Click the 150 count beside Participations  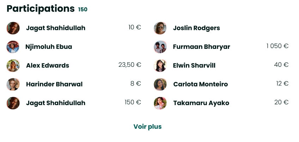coord(83,9)
